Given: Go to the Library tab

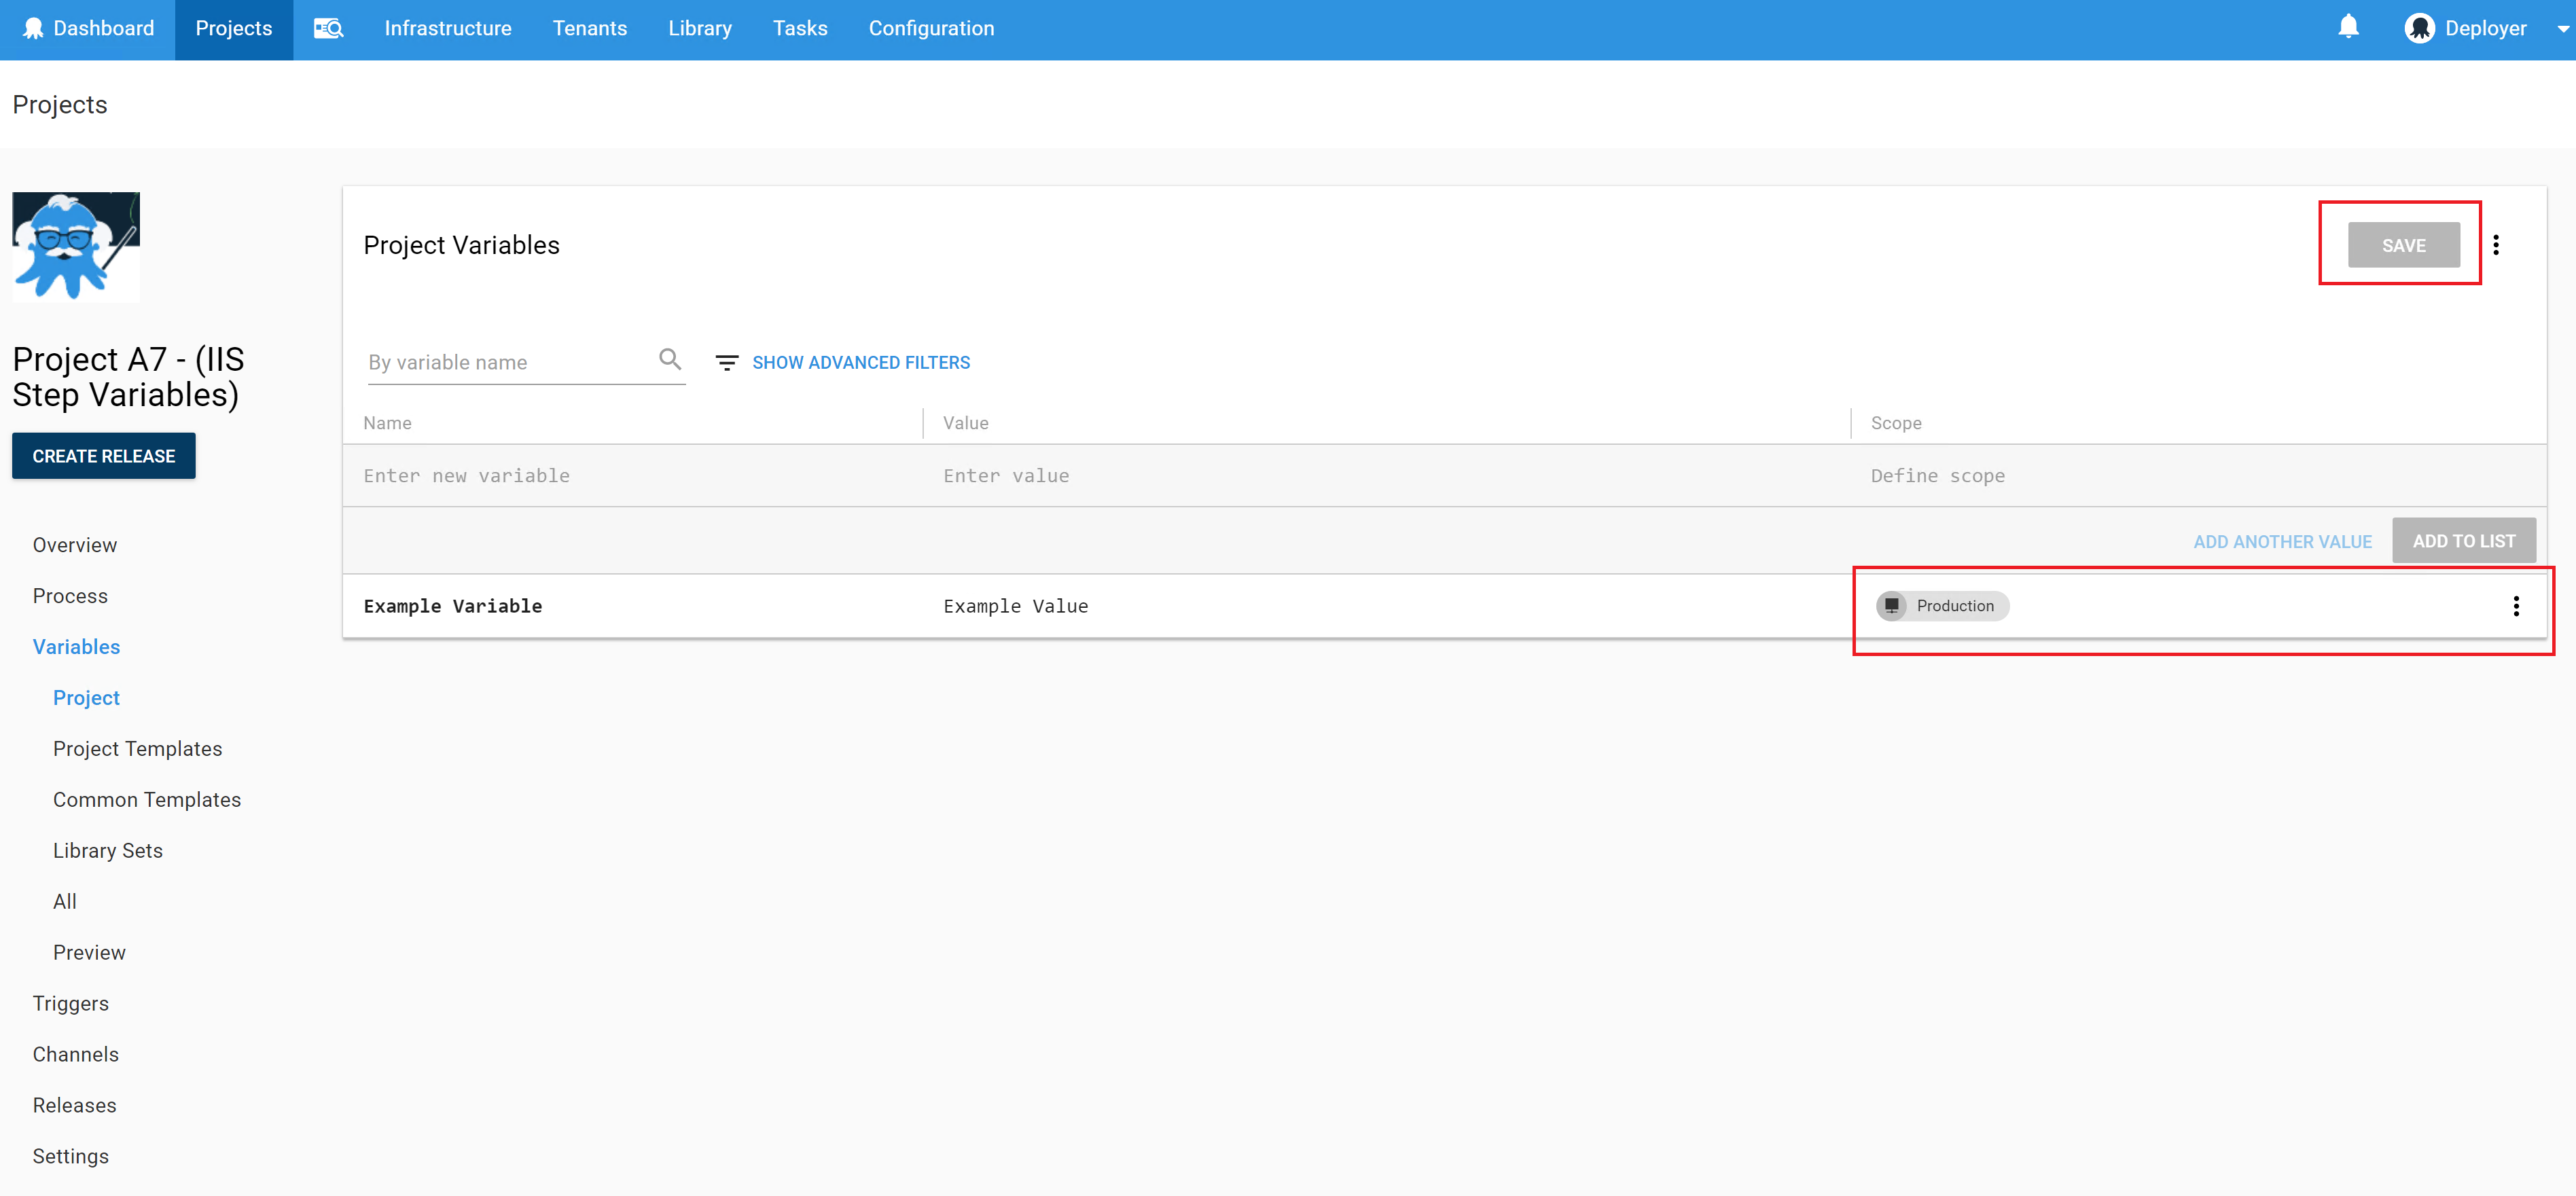Looking at the screenshot, I should click(700, 28).
